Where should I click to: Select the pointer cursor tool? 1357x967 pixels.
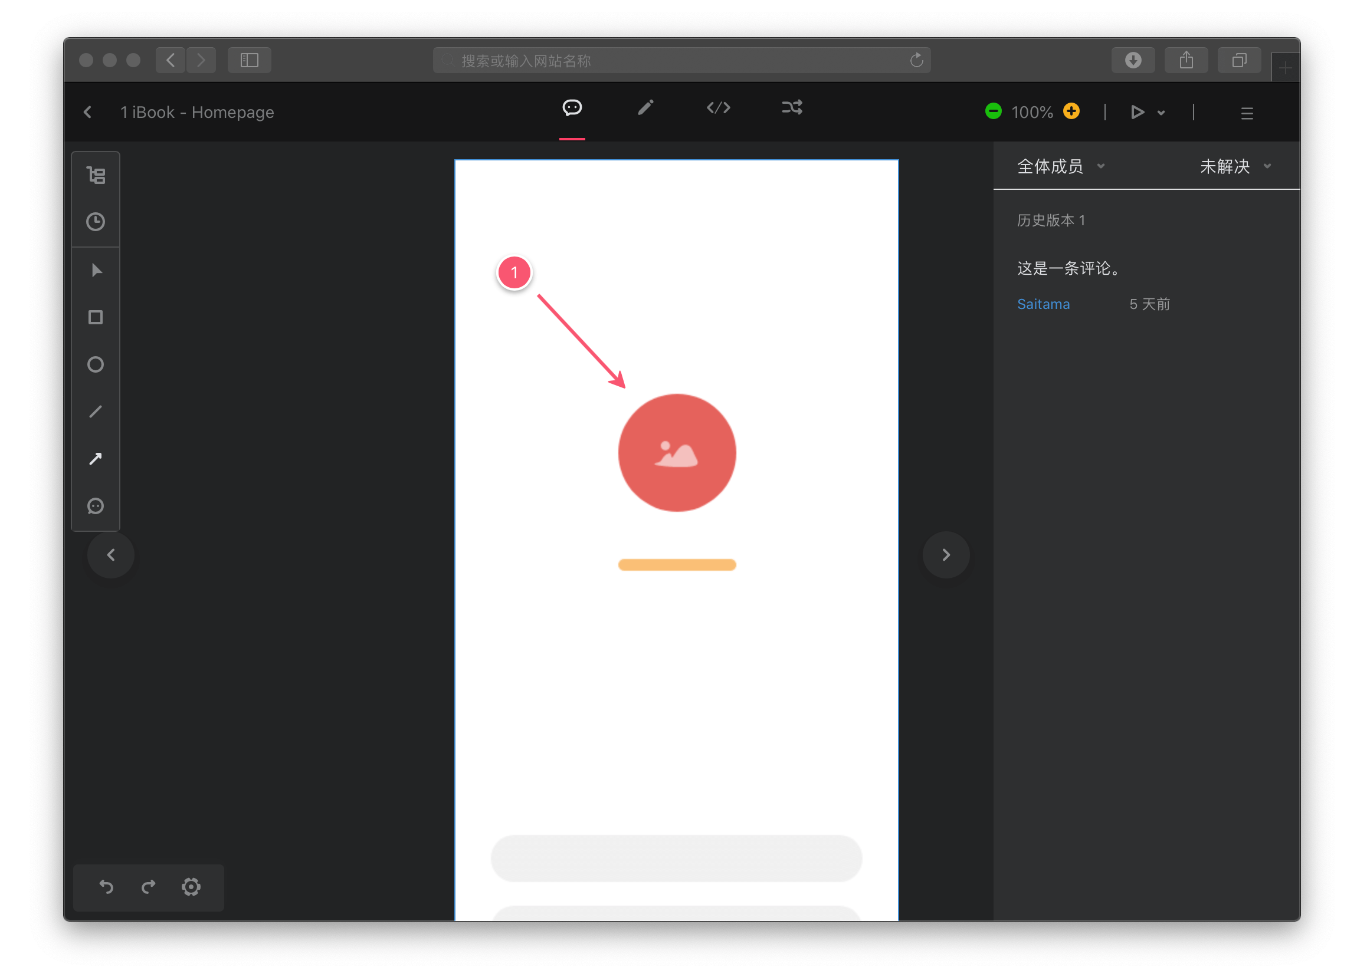96,270
